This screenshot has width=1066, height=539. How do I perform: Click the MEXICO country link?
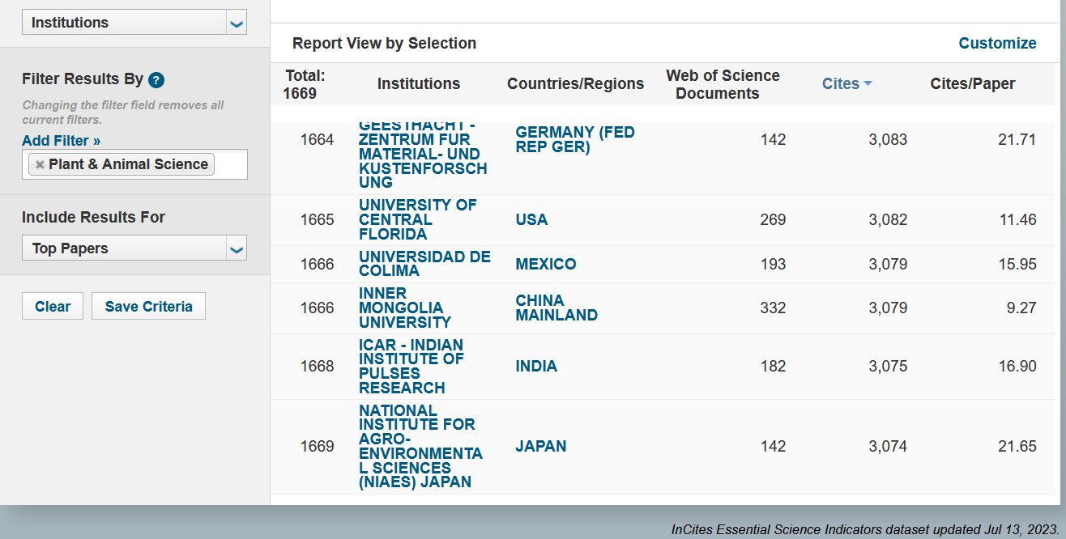[545, 264]
